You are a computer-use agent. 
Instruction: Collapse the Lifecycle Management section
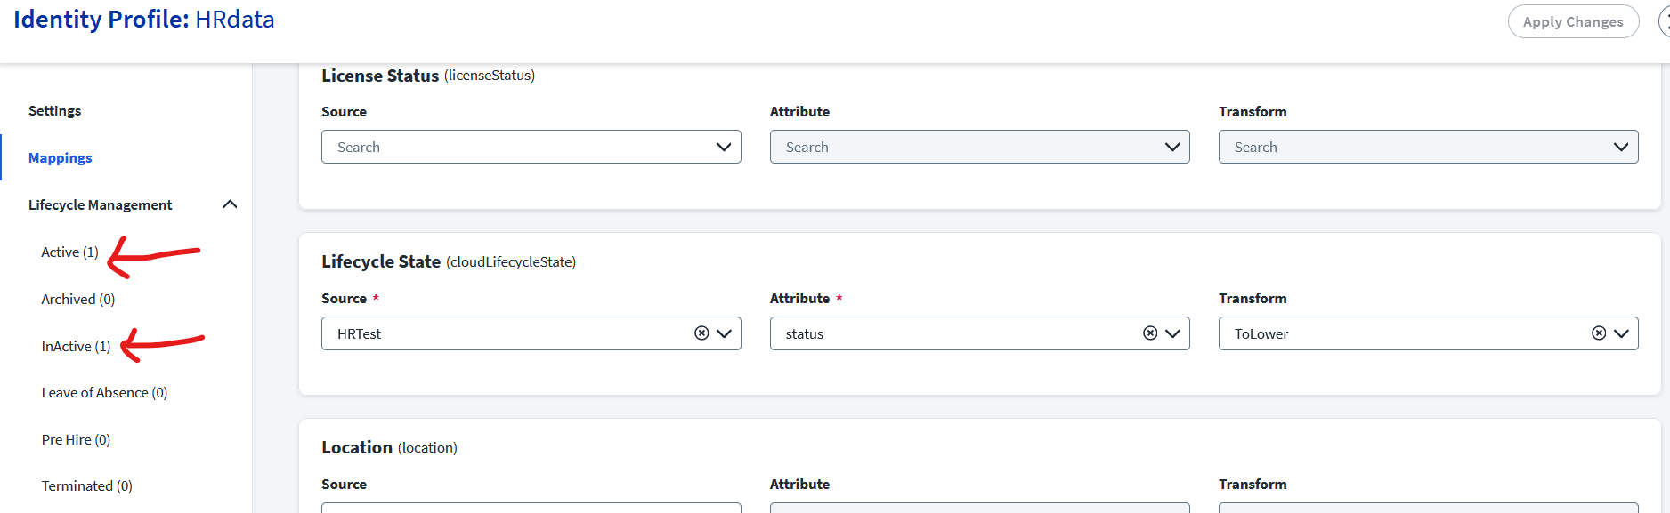pyautogui.click(x=230, y=204)
